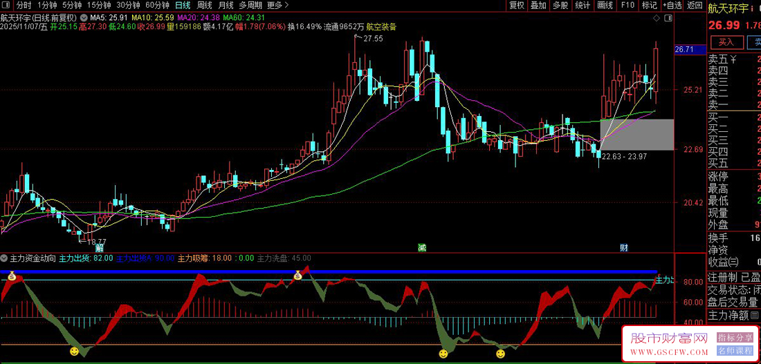
Task: Click the 主力出货: 82.00 legend
Action: coord(86,258)
